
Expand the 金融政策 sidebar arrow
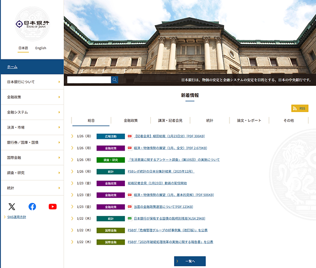click(59, 97)
